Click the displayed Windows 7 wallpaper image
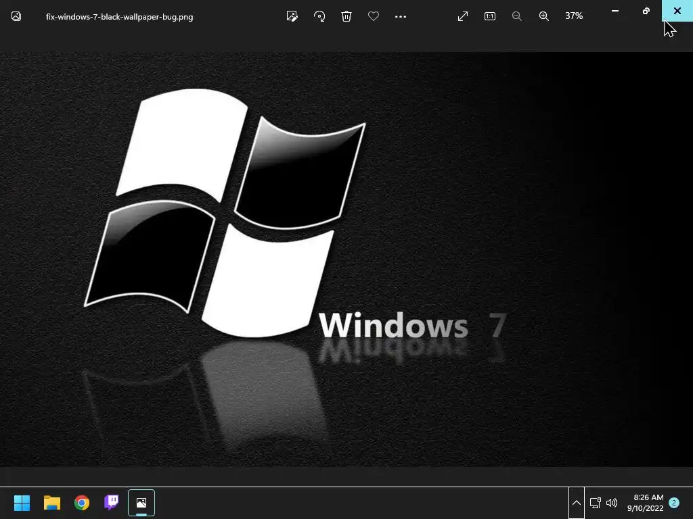 (x=346, y=259)
